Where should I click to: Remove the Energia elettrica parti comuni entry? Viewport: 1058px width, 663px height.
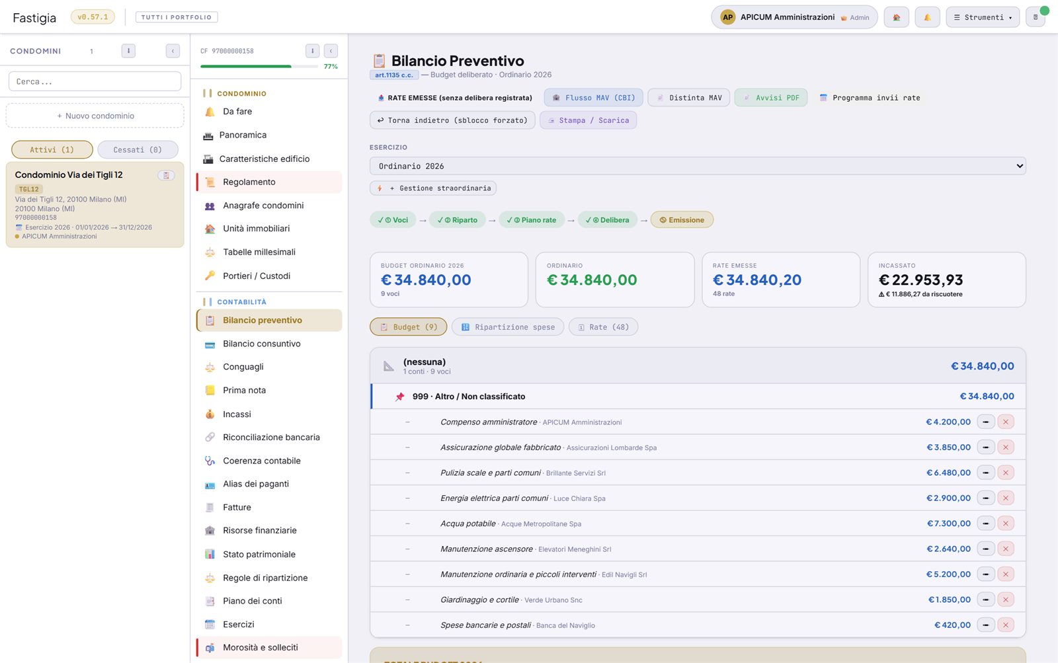(1006, 498)
